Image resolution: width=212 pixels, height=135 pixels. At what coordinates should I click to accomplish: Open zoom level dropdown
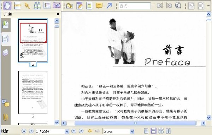(x=132, y=131)
